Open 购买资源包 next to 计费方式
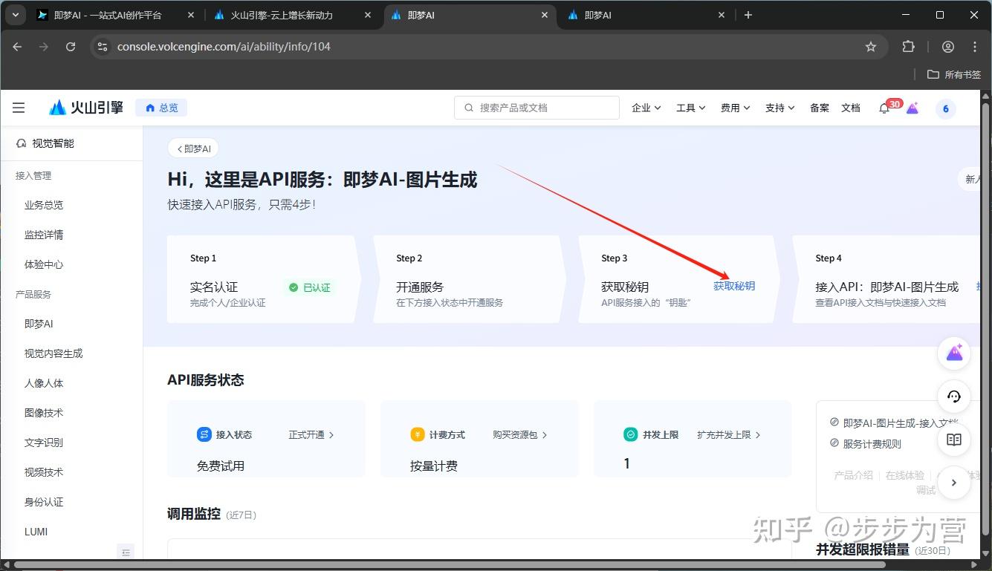This screenshot has width=992, height=571. (520, 435)
